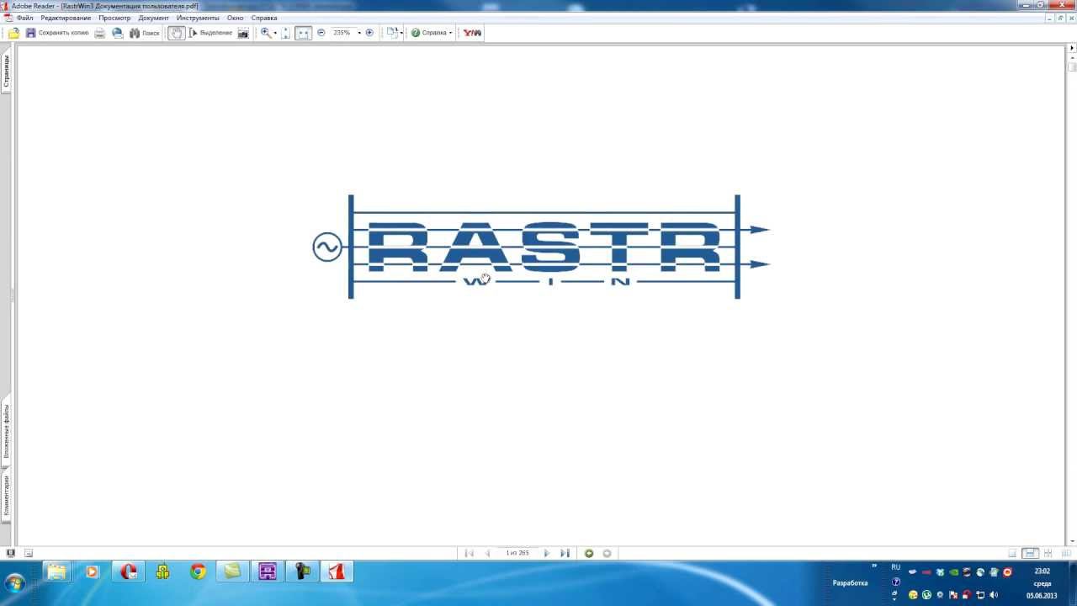Open the Windows Start menu
The width and height of the screenshot is (1077, 606).
(x=15, y=582)
